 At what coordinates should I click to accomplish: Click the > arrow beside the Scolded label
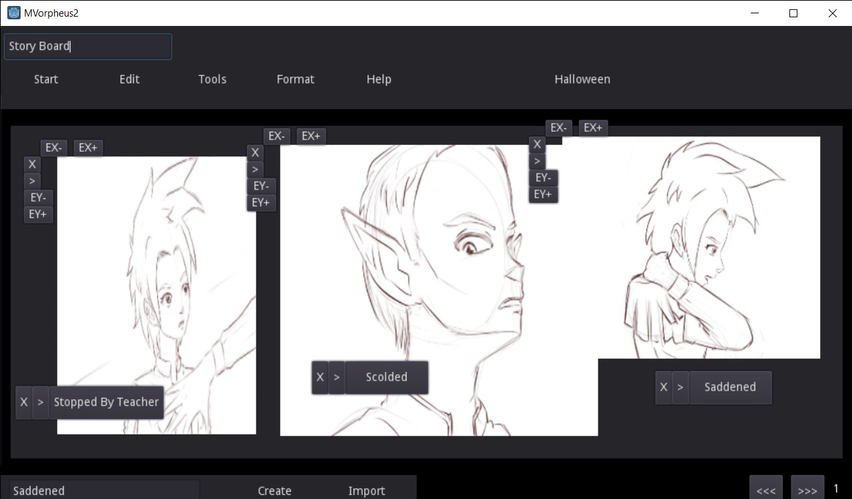pos(337,377)
